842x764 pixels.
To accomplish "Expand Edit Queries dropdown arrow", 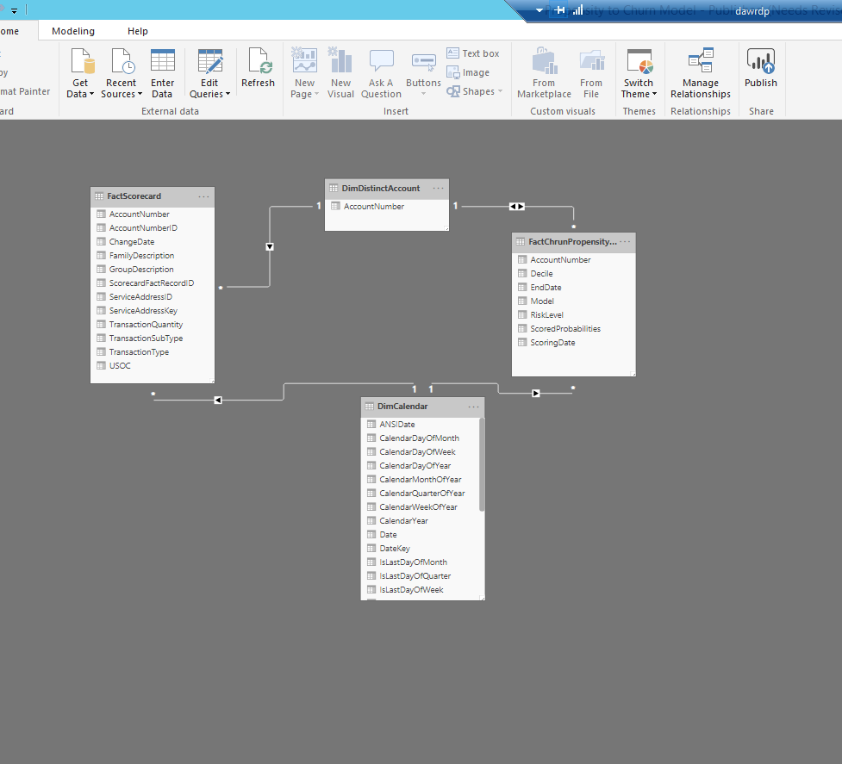I will coord(228,94).
